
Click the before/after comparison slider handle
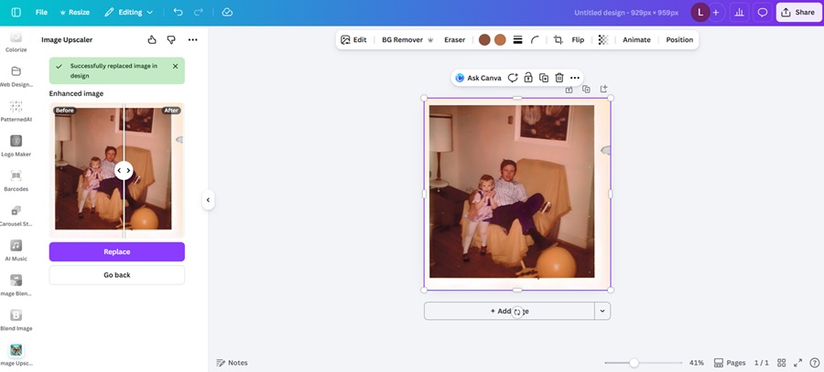point(124,171)
